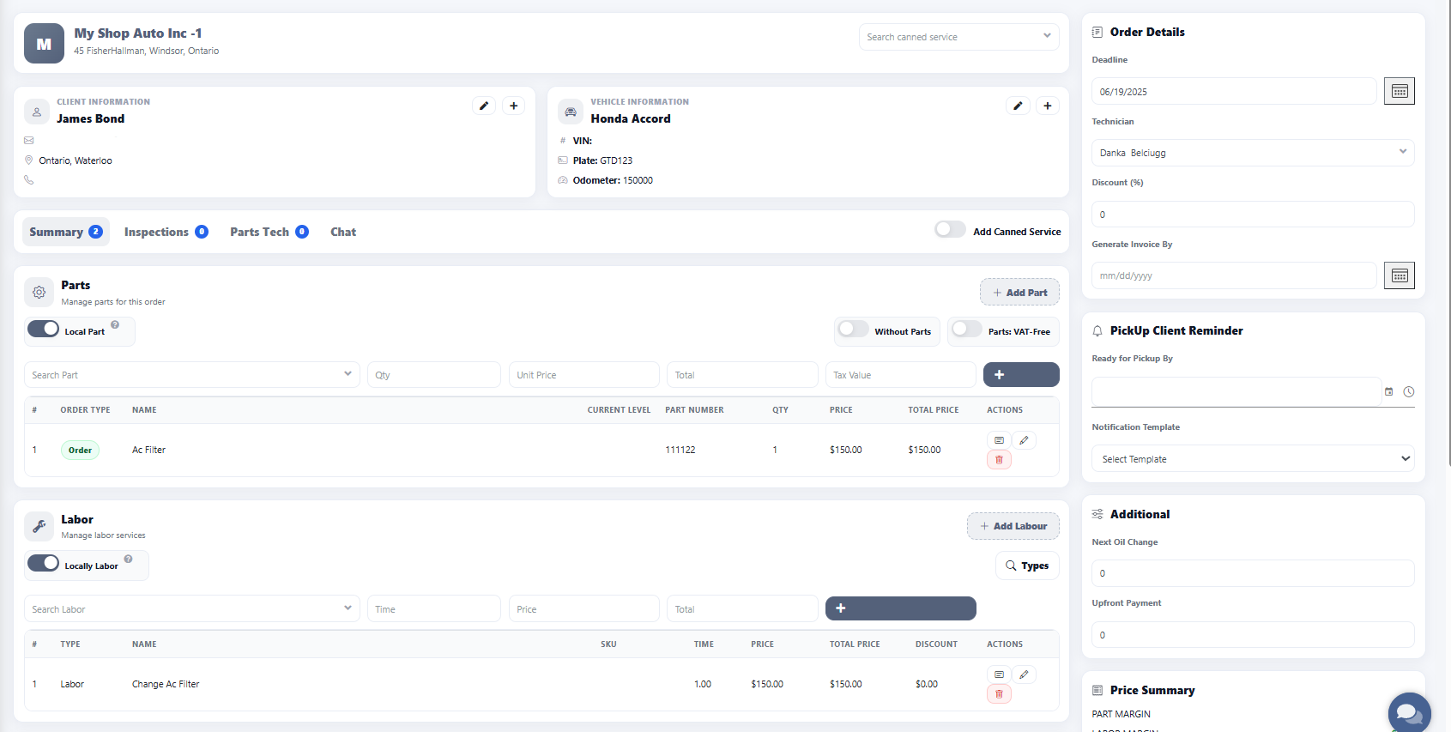Viewport: 1451px width, 732px height.
Task: Edit the Change Ac Filter labor row
Action: tap(1024, 675)
